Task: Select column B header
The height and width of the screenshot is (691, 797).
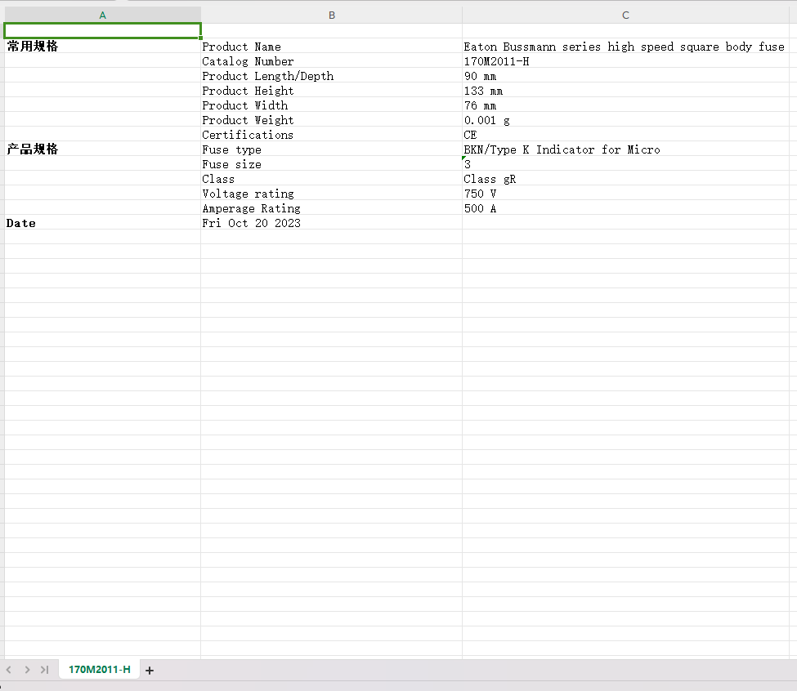Action: tap(331, 16)
